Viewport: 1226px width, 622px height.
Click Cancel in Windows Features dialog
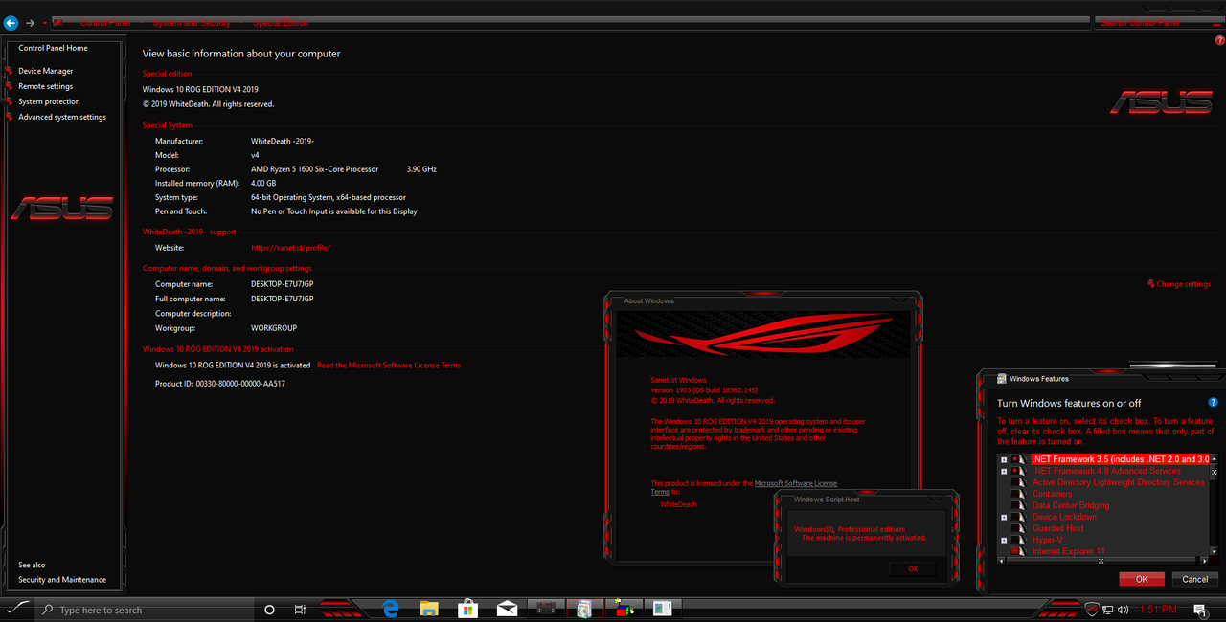point(1195,579)
